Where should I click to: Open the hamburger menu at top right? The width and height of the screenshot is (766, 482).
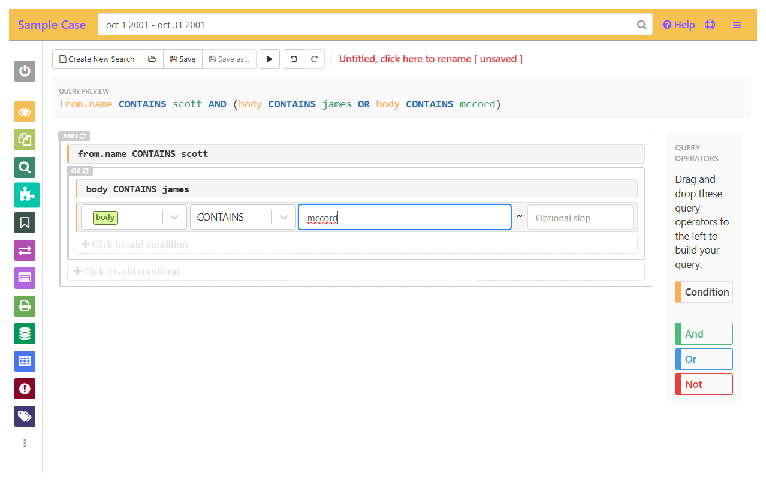tap(737, 25)
